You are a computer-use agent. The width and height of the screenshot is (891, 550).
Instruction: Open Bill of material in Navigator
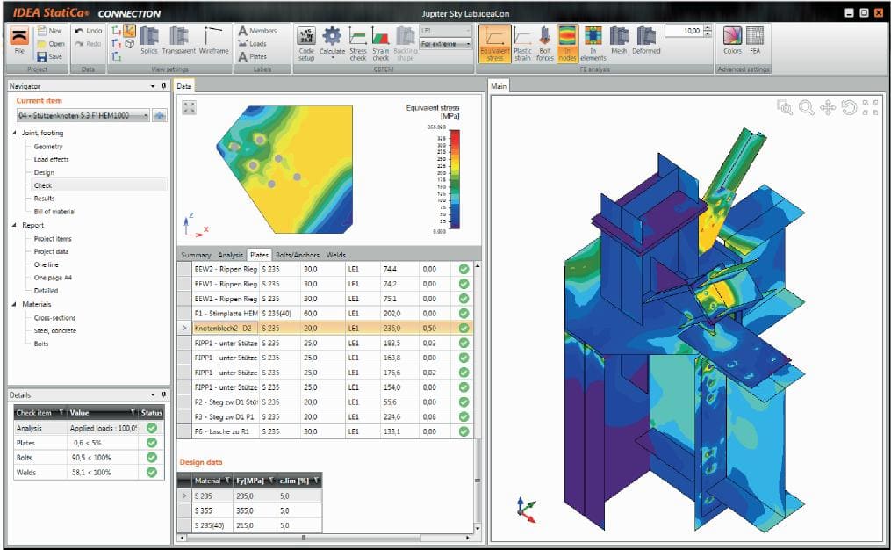54,212
